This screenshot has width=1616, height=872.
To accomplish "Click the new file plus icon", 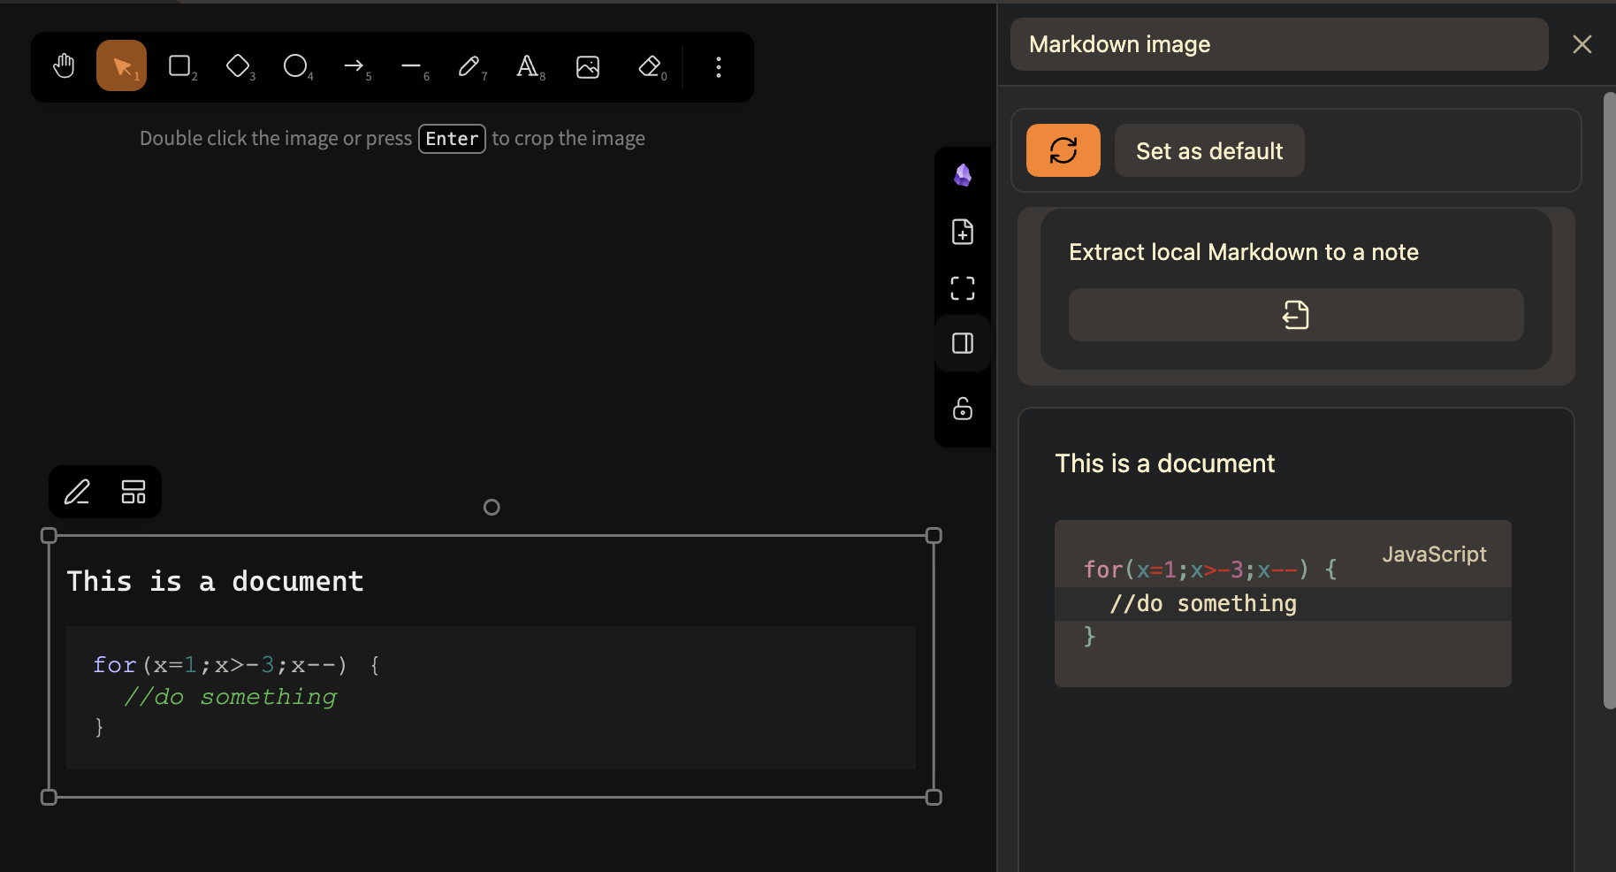I will pyautogui.click(x=963, y=232).
